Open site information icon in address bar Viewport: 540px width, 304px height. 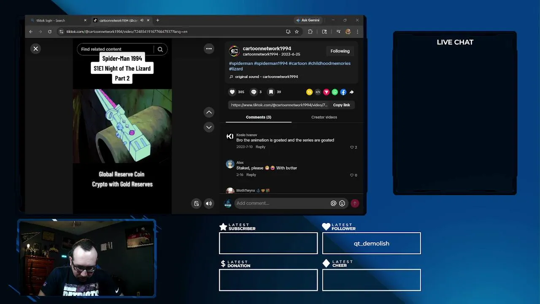point(61,32)
